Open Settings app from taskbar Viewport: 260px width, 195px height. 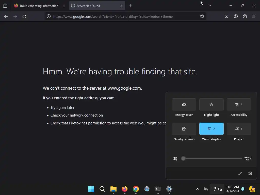pos(169,189)
